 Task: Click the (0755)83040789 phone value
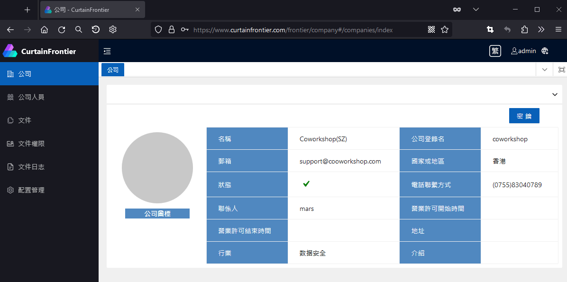[x=517, y=185]
